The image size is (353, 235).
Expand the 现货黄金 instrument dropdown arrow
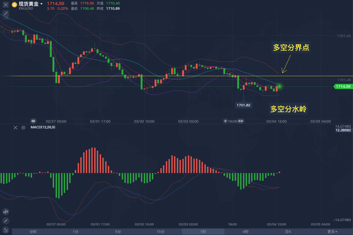42,4
